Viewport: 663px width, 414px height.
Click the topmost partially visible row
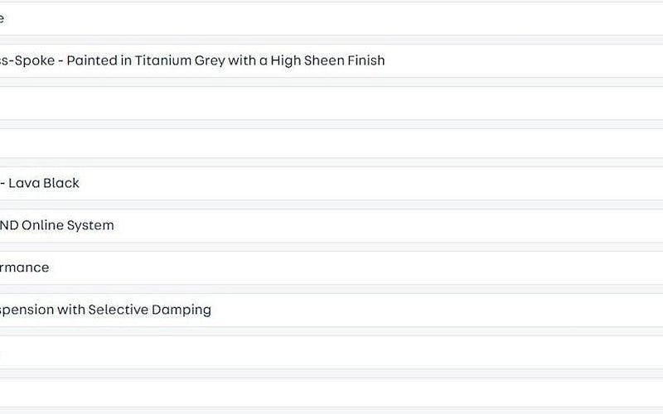tap(331, 18)
